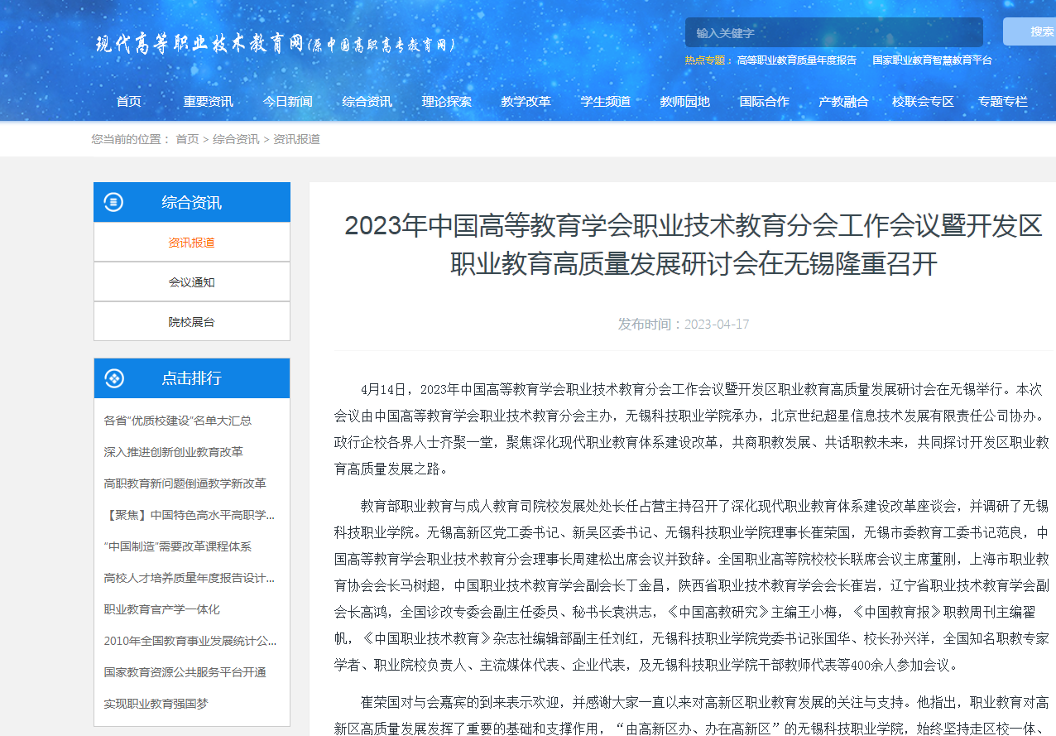
Task: Click the list icon beside 综合资讯 header
Action: (x=114, y=202)
